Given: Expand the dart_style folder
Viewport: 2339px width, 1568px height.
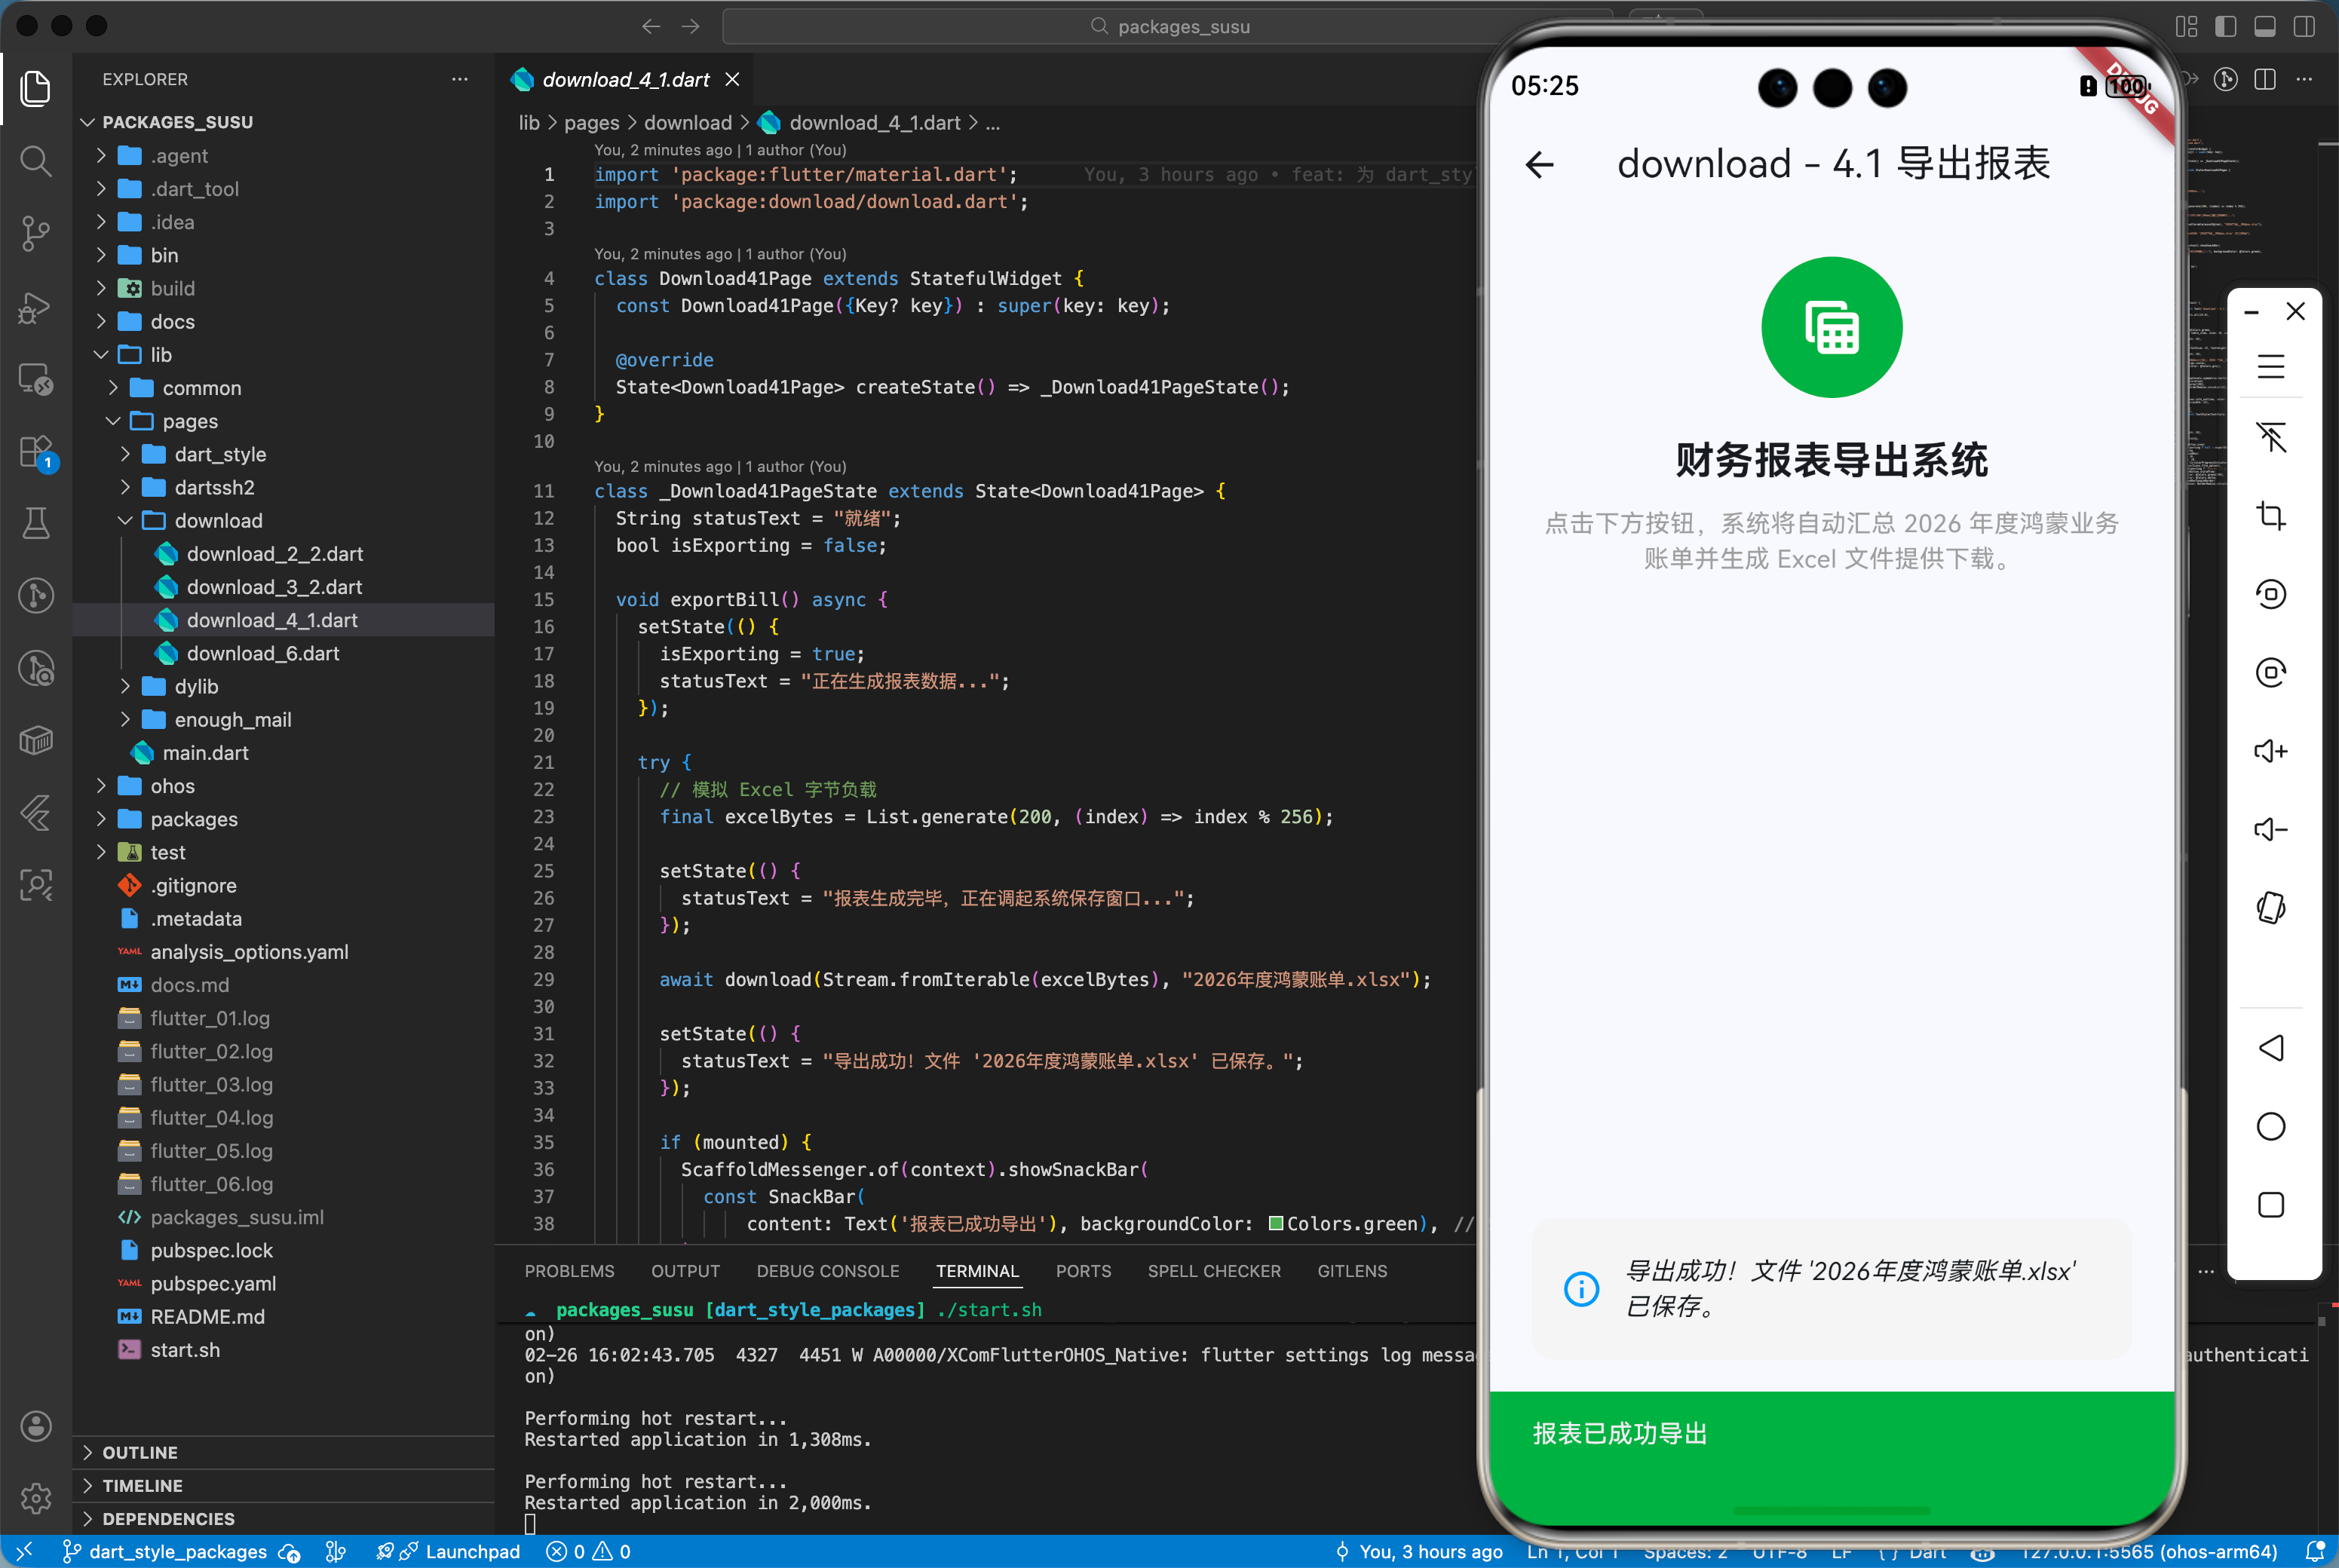Looking at the screenshot, I should tap(220, 455).
